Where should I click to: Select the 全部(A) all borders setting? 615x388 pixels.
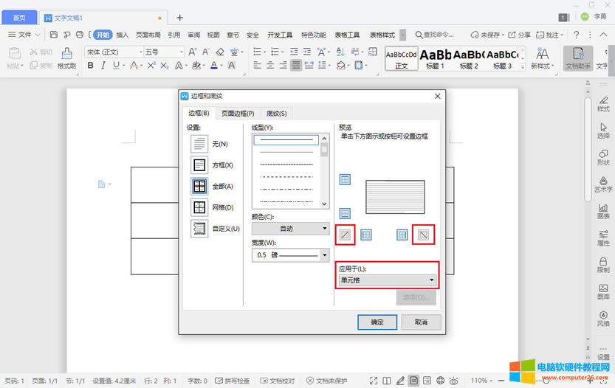click(x=199, y=186)
